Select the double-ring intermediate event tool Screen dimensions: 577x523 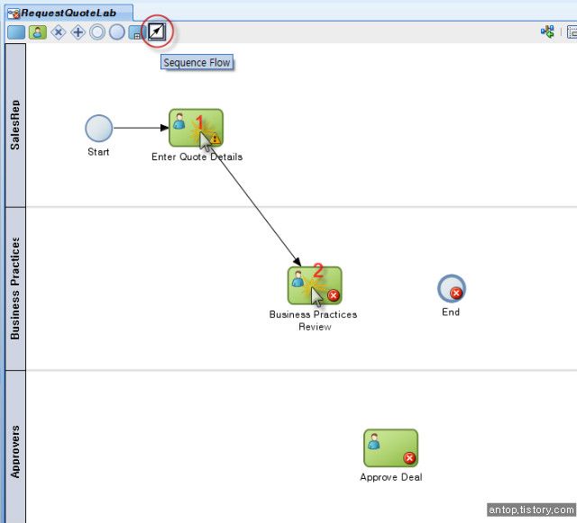point(97,32)
